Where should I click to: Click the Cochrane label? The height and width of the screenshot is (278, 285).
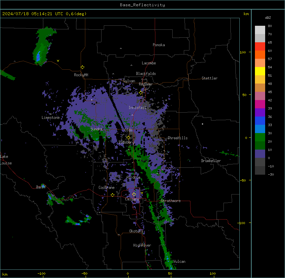pyautogui.click(x=106, y=188)
